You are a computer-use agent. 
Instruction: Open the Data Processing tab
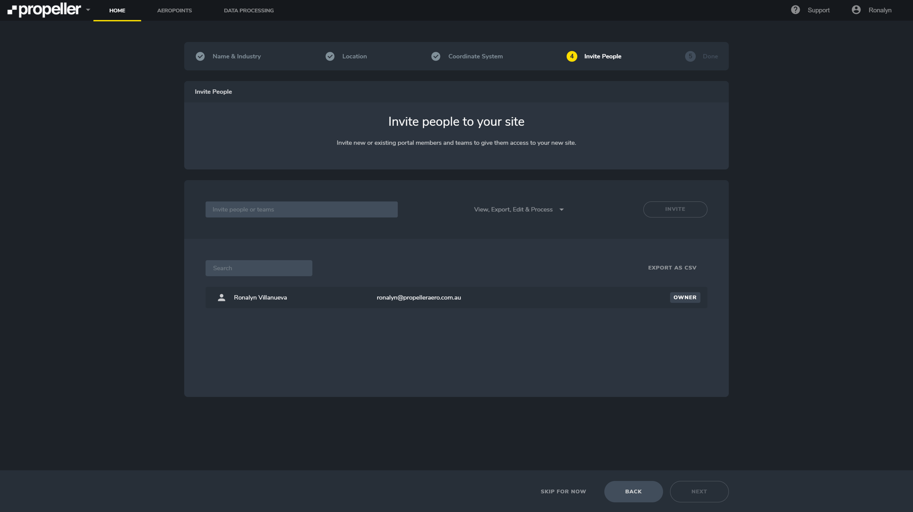click(249, 10)
